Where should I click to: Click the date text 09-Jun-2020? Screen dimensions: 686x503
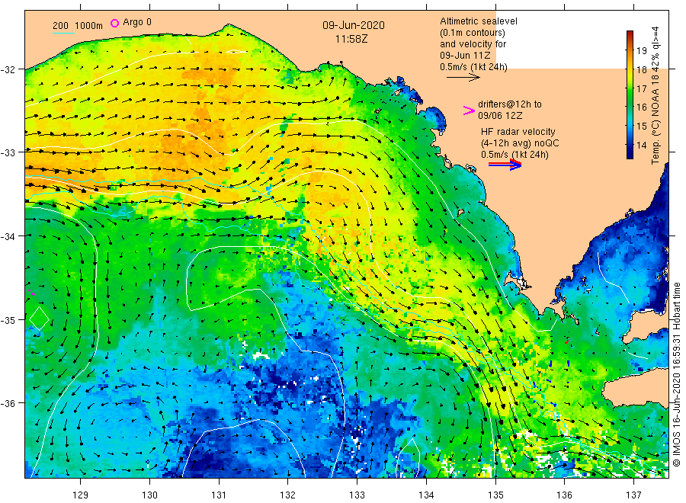[x=354, y=25]
